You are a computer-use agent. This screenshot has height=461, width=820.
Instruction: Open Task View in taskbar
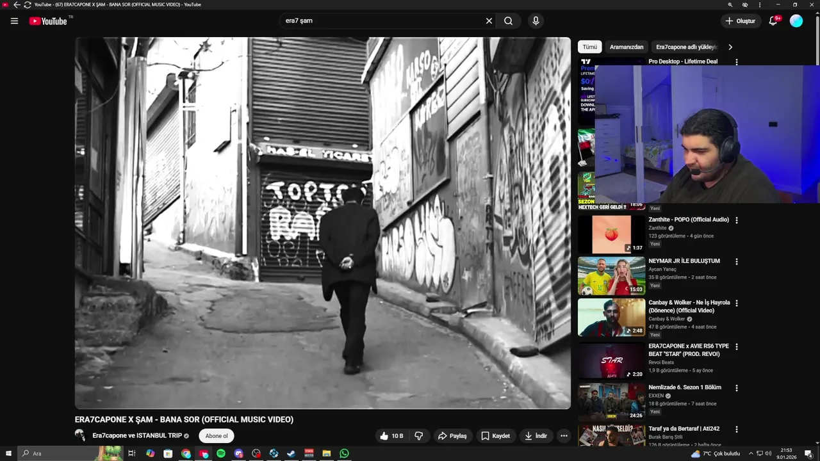(132, 453)
